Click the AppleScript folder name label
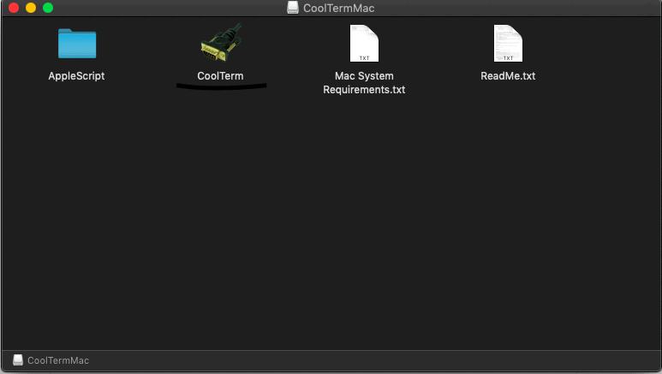The height and width of the screenshot is (374, 662). tap(76, 76)
